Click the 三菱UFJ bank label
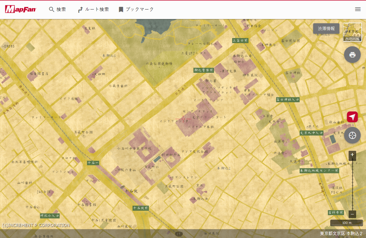 coord(194,53)
